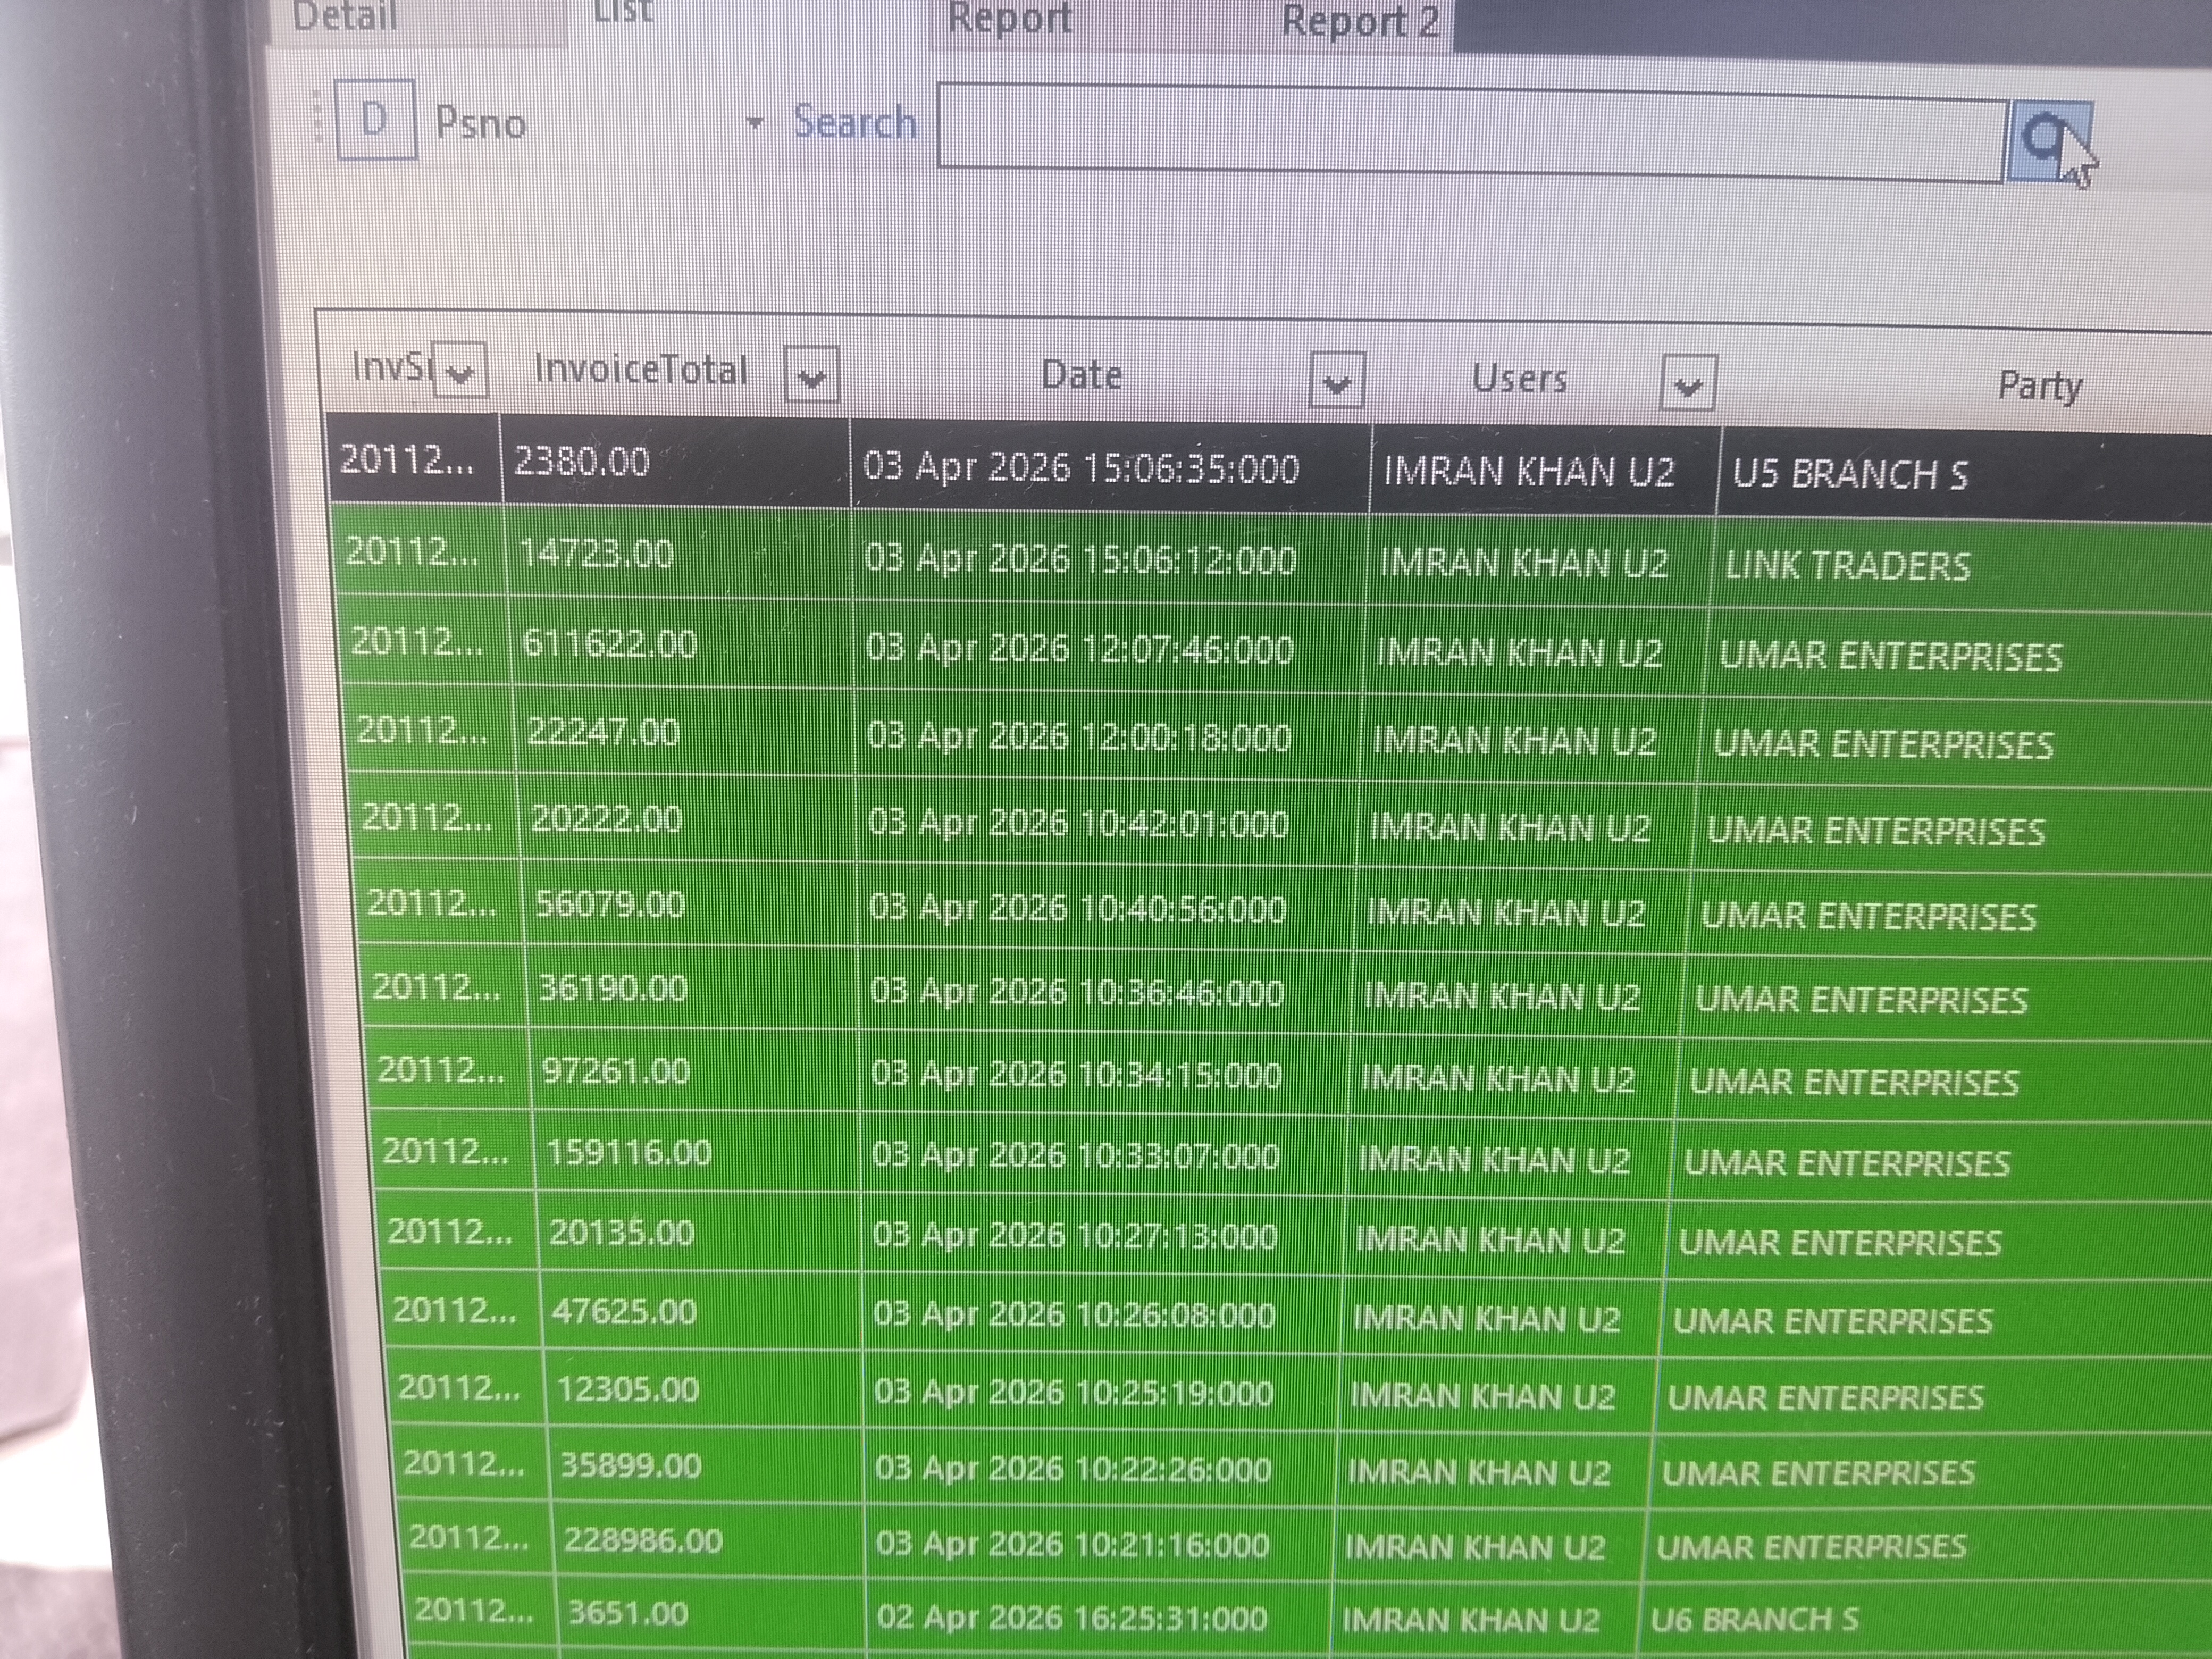Select invoice total 12305.00 cell

(x=705, y=1389)
